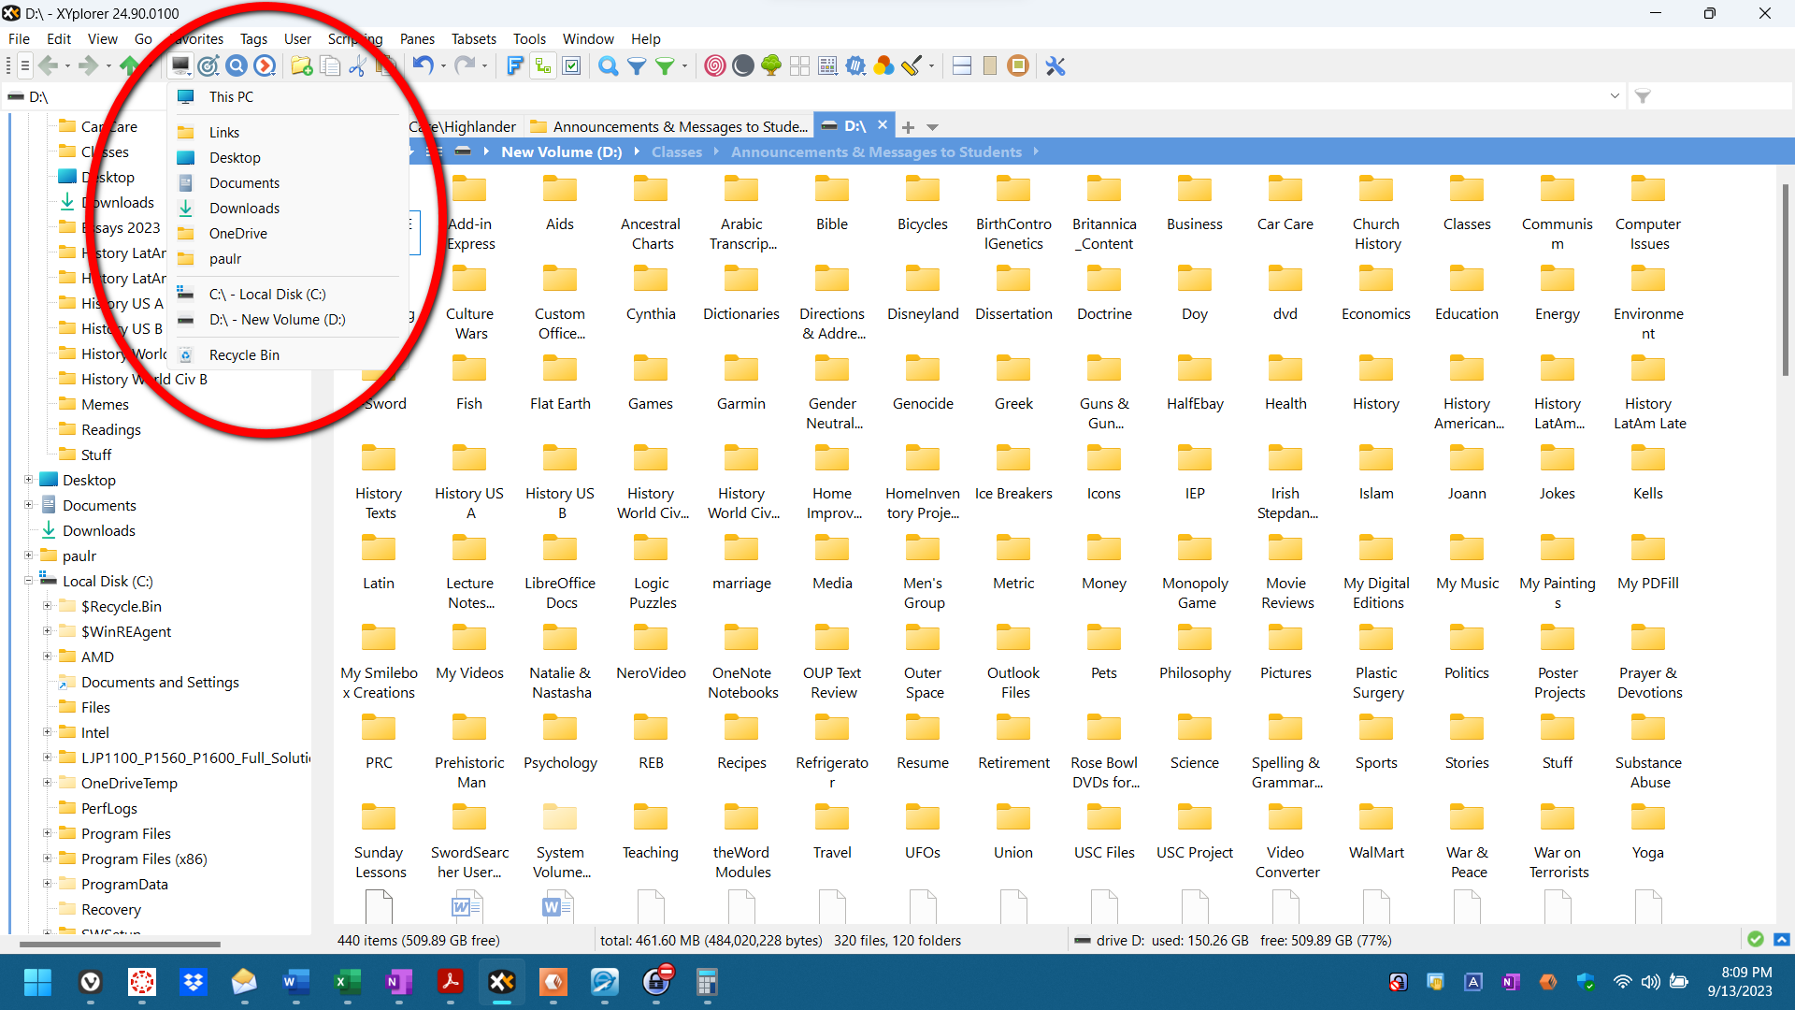This screenshot has height=1010, width=1795.
Task: Click the Undo toolbar icon
Action: (423, 65)
